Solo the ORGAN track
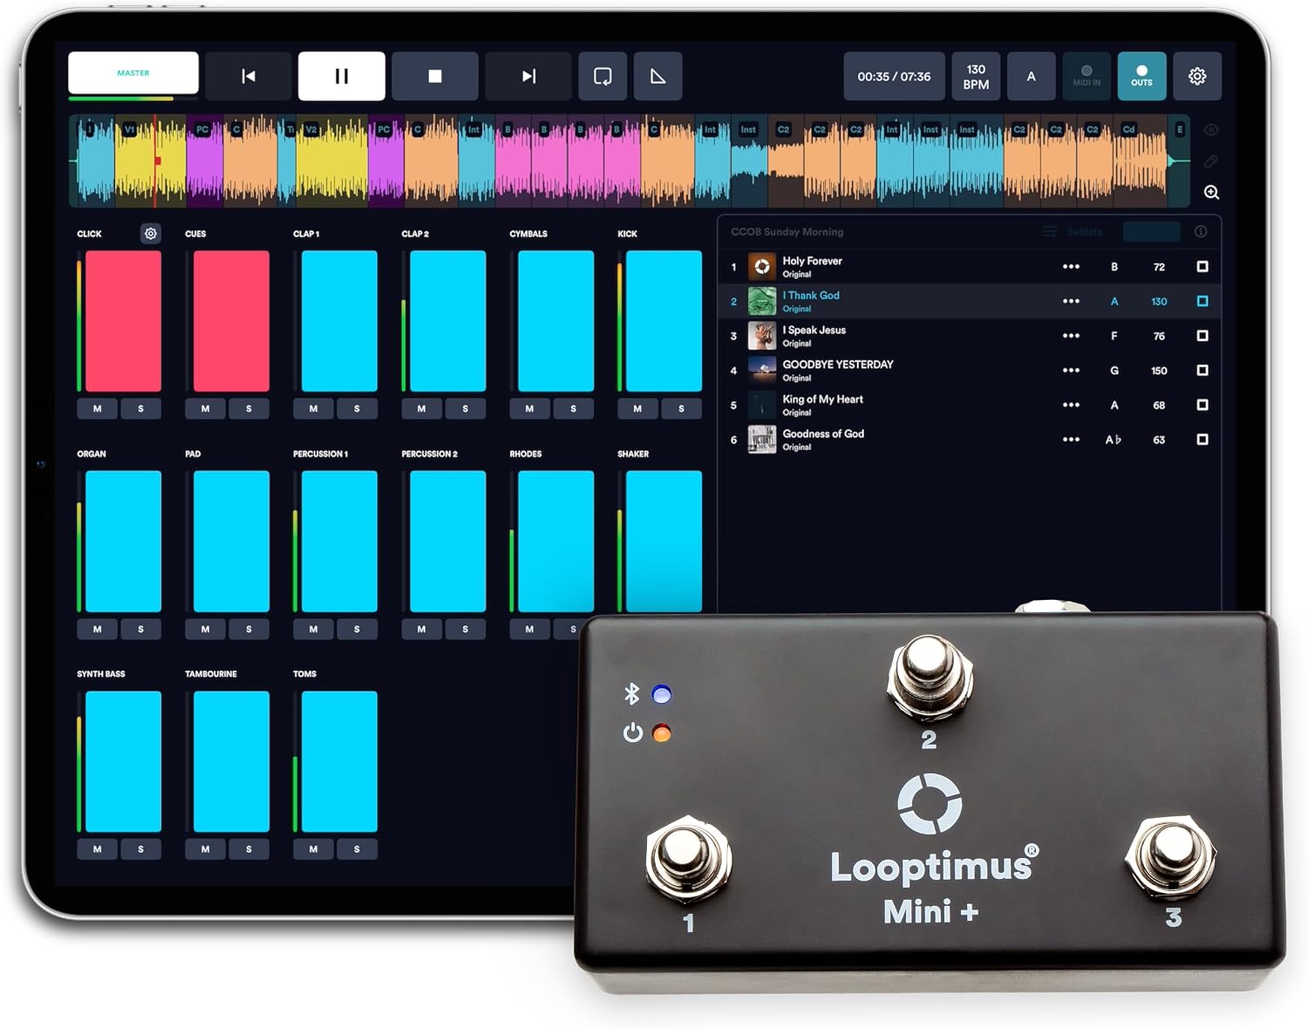Image resolution: width=1308 pixels, height=1028 pixels. (x=140, y=629)
